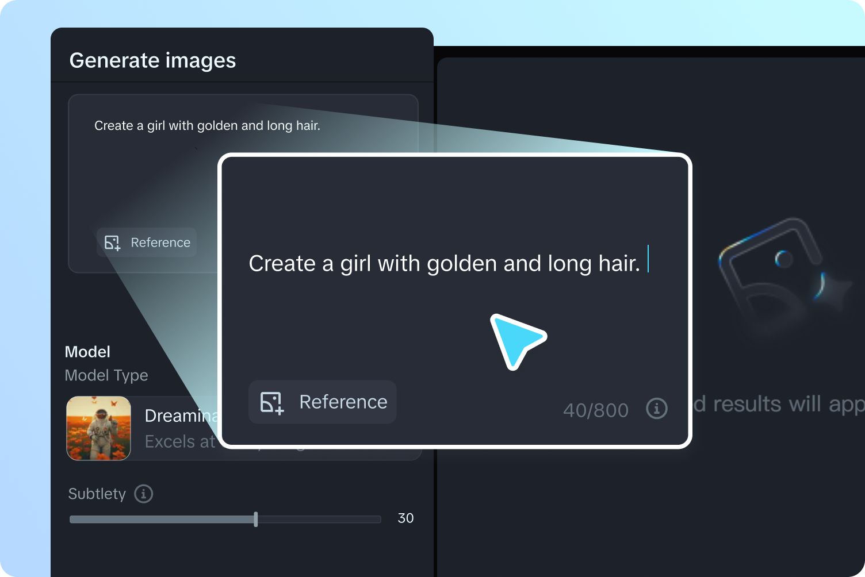The image size is (865, 577).
Task: Select the astronaut model thumbnail
Action: pos(99,428)
